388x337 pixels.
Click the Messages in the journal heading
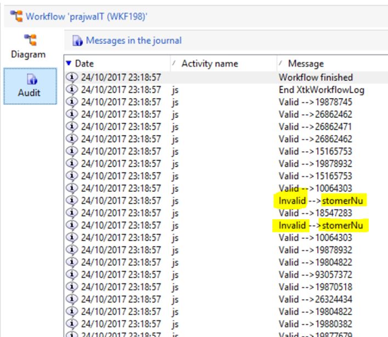tap(133, 41)
